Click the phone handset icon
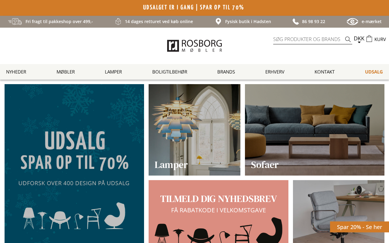The width and height of the screenshot is (389, 243). click(296, 22)
